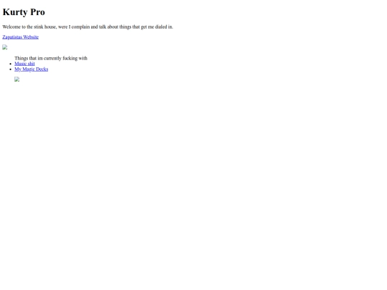Follow the My Magic Decks link
Screen dimensions: 387x290
(32, 69)
